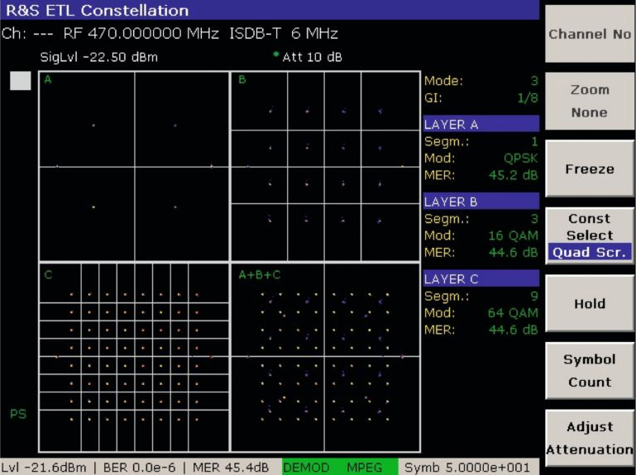Image resolution: width=636 pixels, height=475 pixels.
Task: Toggle the Hold softkey
Action: tap(589, 304)
